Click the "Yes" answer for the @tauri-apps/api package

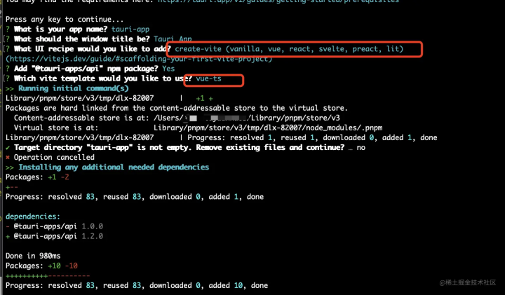168,69
